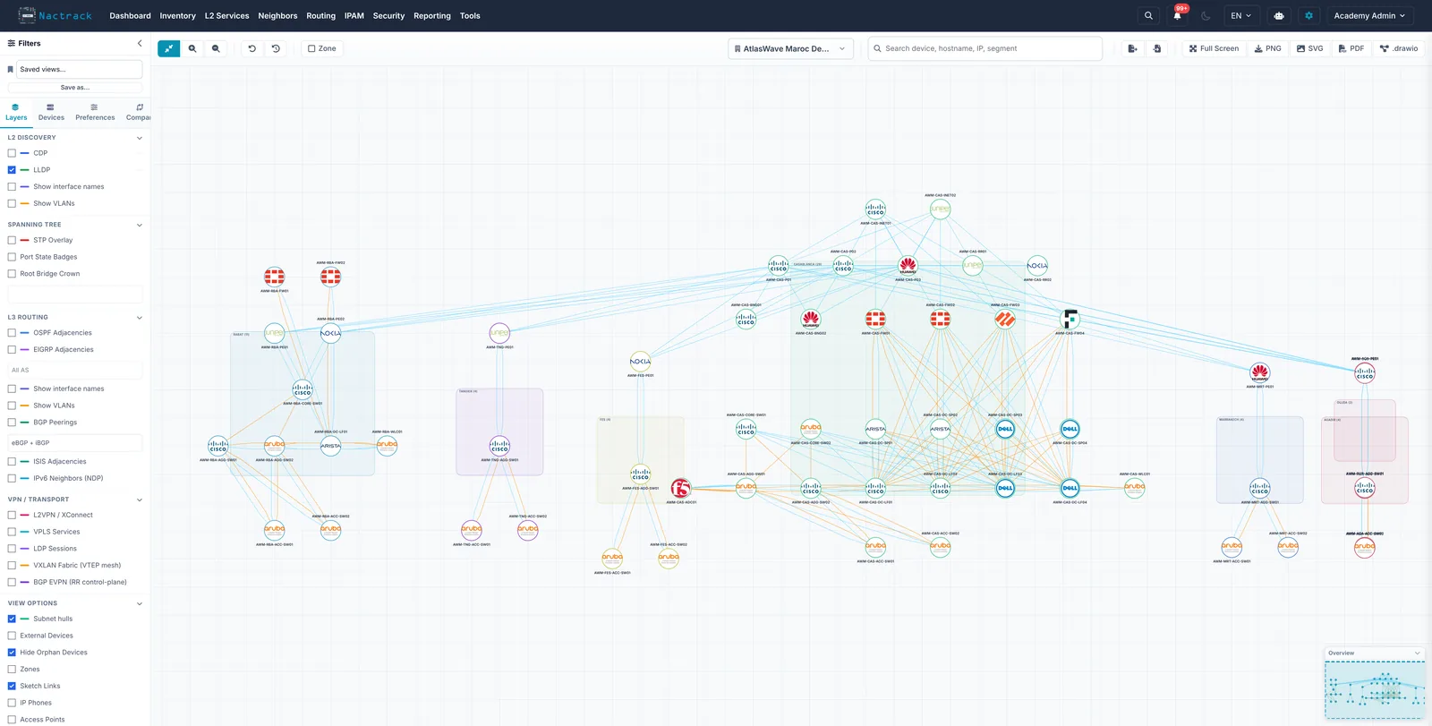Check Root Bridge Crown option
Image resolution: width=1432 pixels, height=726 pixels.
click(x=12, y=274)
